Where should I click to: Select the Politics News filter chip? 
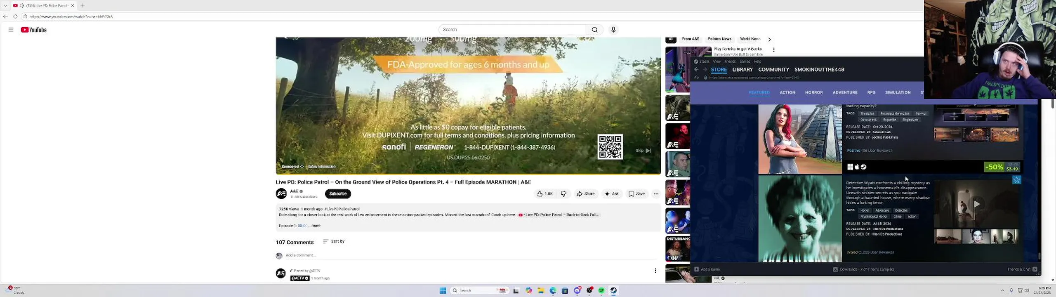point(719,39)
